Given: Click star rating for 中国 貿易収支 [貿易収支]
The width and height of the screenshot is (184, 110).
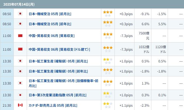Looking at the screenshot, I should coord(108,36).
